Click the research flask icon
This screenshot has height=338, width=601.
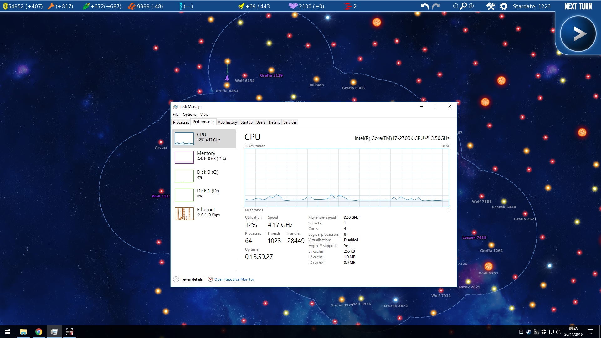tap(181, 6)
